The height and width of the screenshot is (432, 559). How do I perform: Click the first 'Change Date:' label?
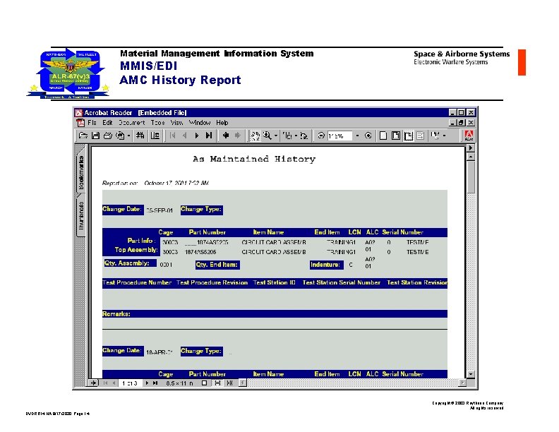pos(122,209)
